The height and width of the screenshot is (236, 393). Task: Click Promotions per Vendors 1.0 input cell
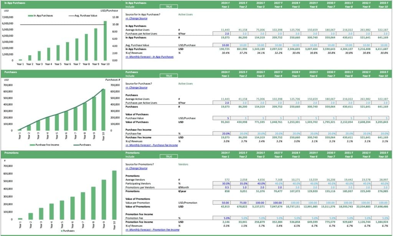239,187
